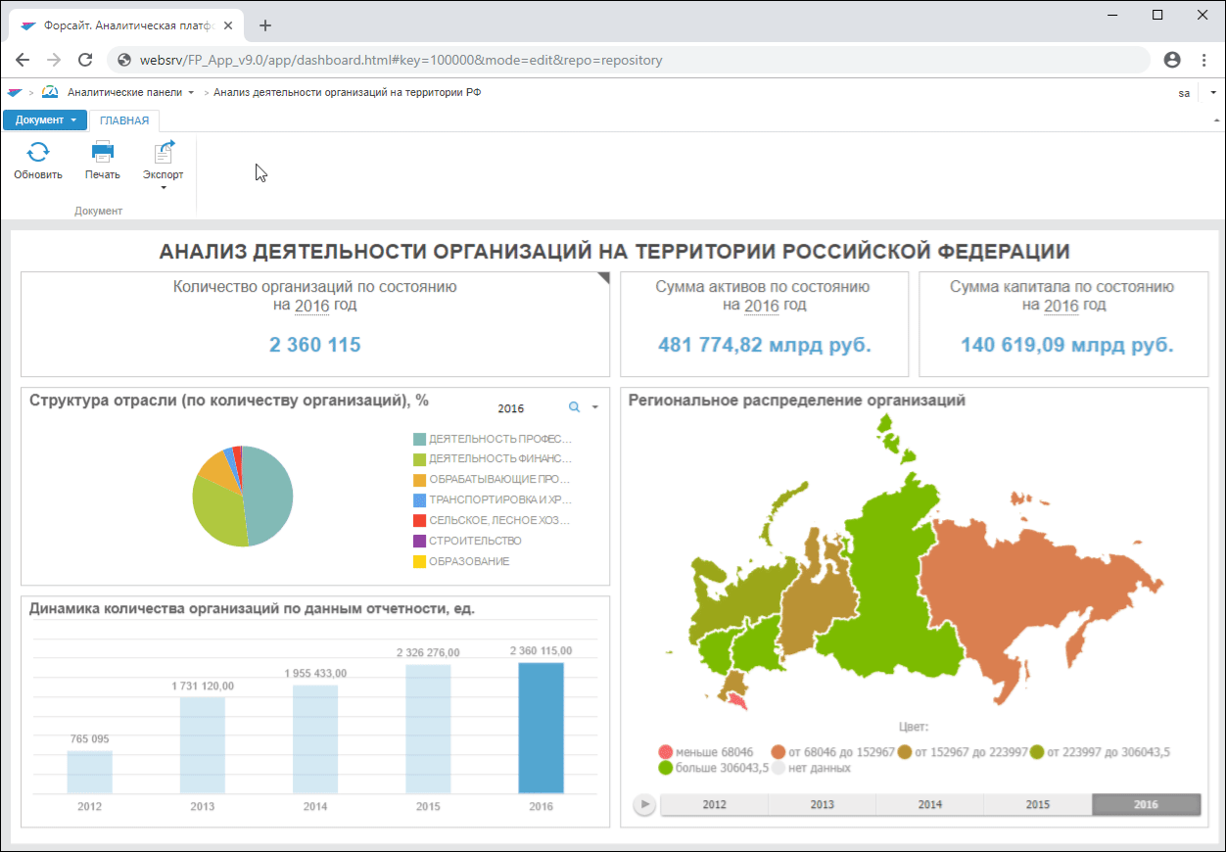Click the Аналитические панели gauge icon
This screenshot has height=852, width=1226.
click(50, 92)
